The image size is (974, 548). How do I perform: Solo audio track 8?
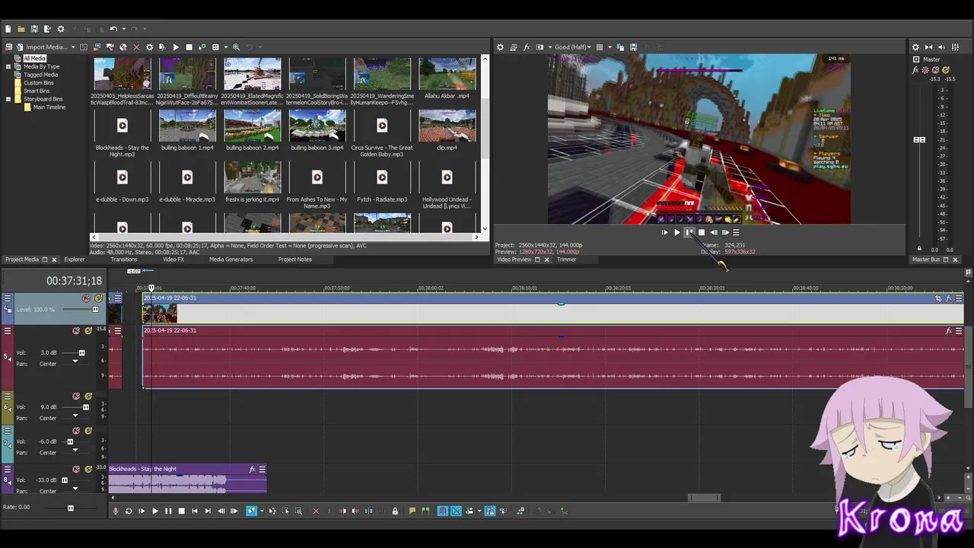pos(88,469)
